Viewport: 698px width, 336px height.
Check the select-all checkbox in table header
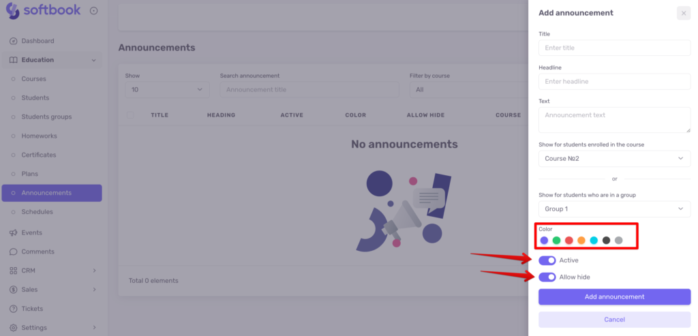point(130,114)
